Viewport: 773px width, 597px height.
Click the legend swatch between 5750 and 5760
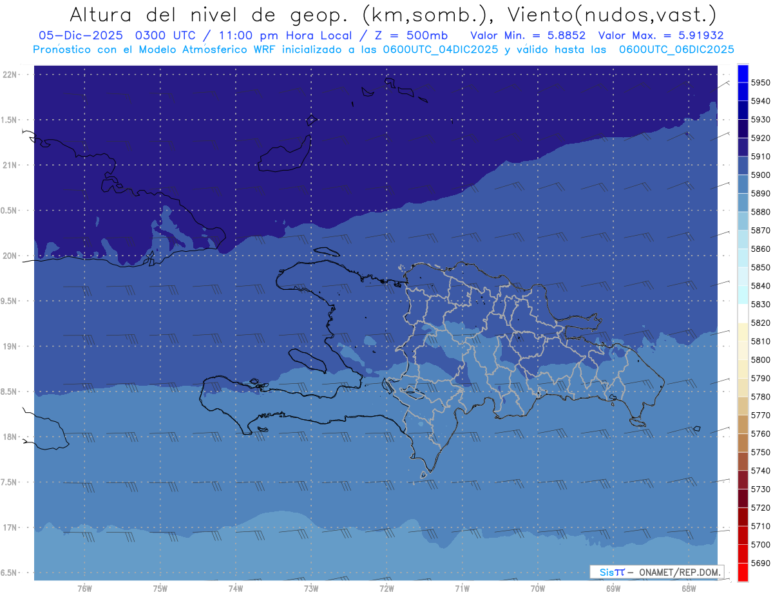743,443
